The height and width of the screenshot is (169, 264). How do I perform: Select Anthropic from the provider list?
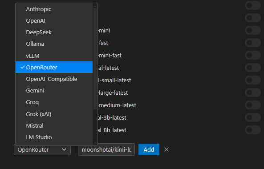(54, 9)
